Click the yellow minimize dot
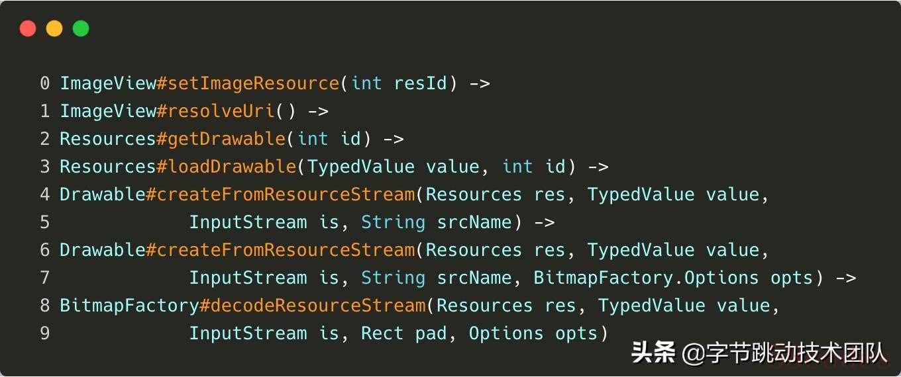 54,28
